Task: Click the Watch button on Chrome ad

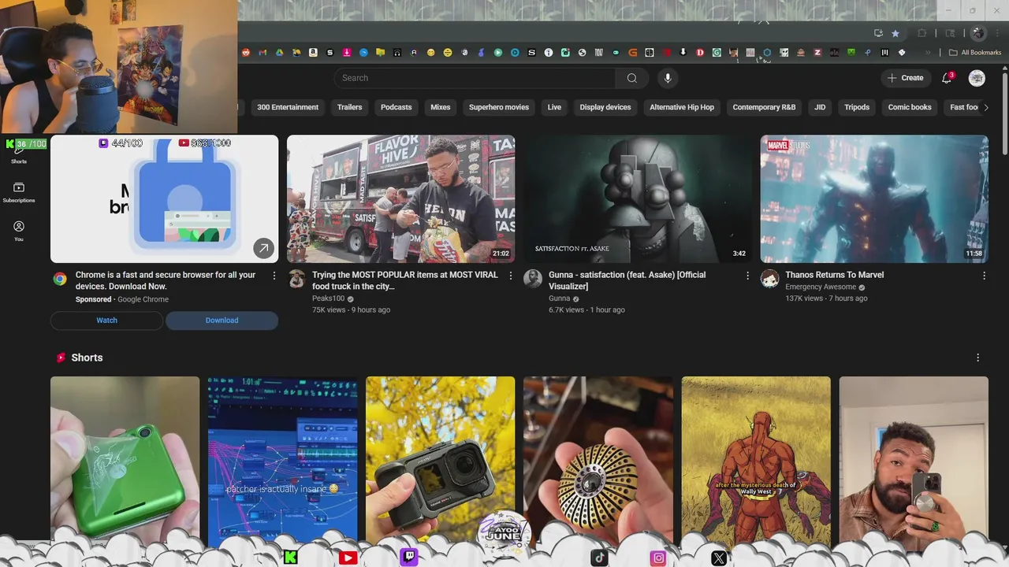Action: pos(106,321)
